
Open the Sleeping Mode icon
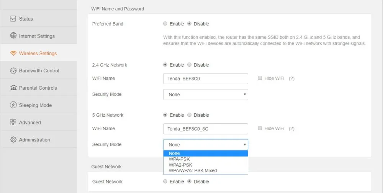[13, 105]
